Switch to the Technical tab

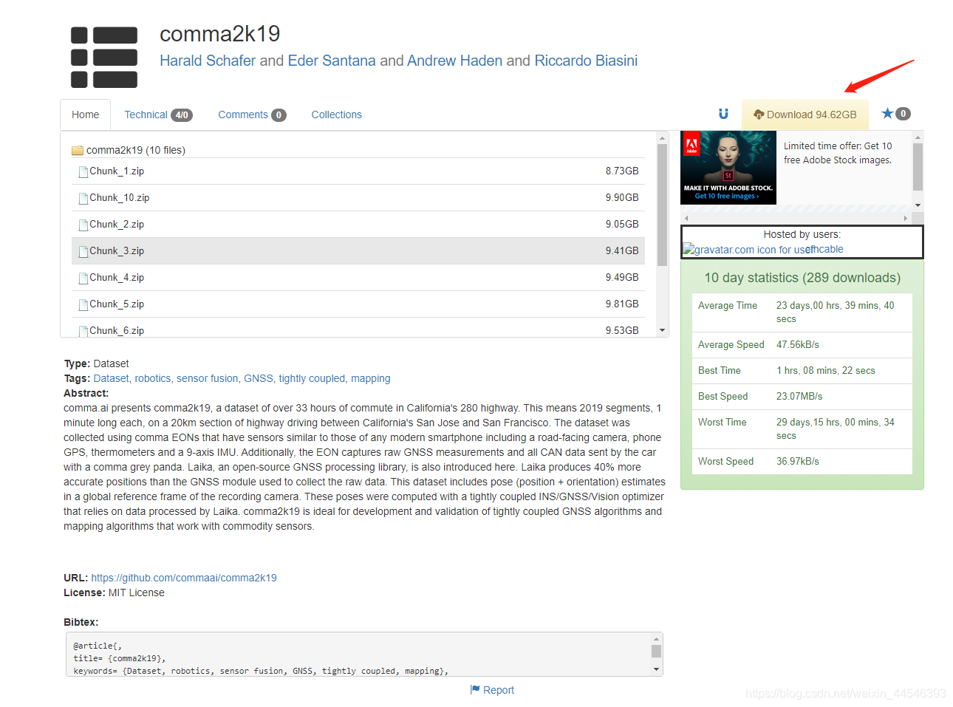click(x=158, y=115)
